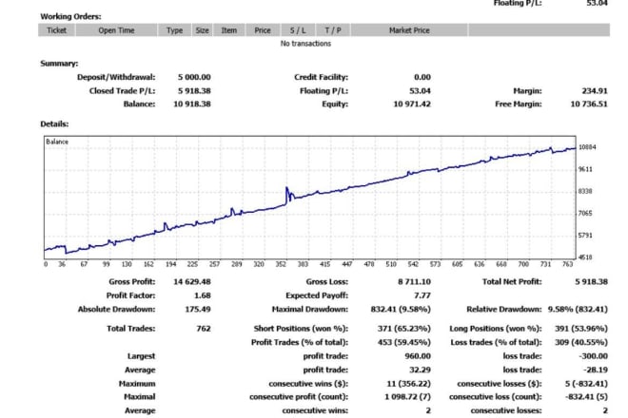Image resolution: width=628 pixels, height=418 pixels.
Task: Click the Size column header
Action: pos(203,30)
